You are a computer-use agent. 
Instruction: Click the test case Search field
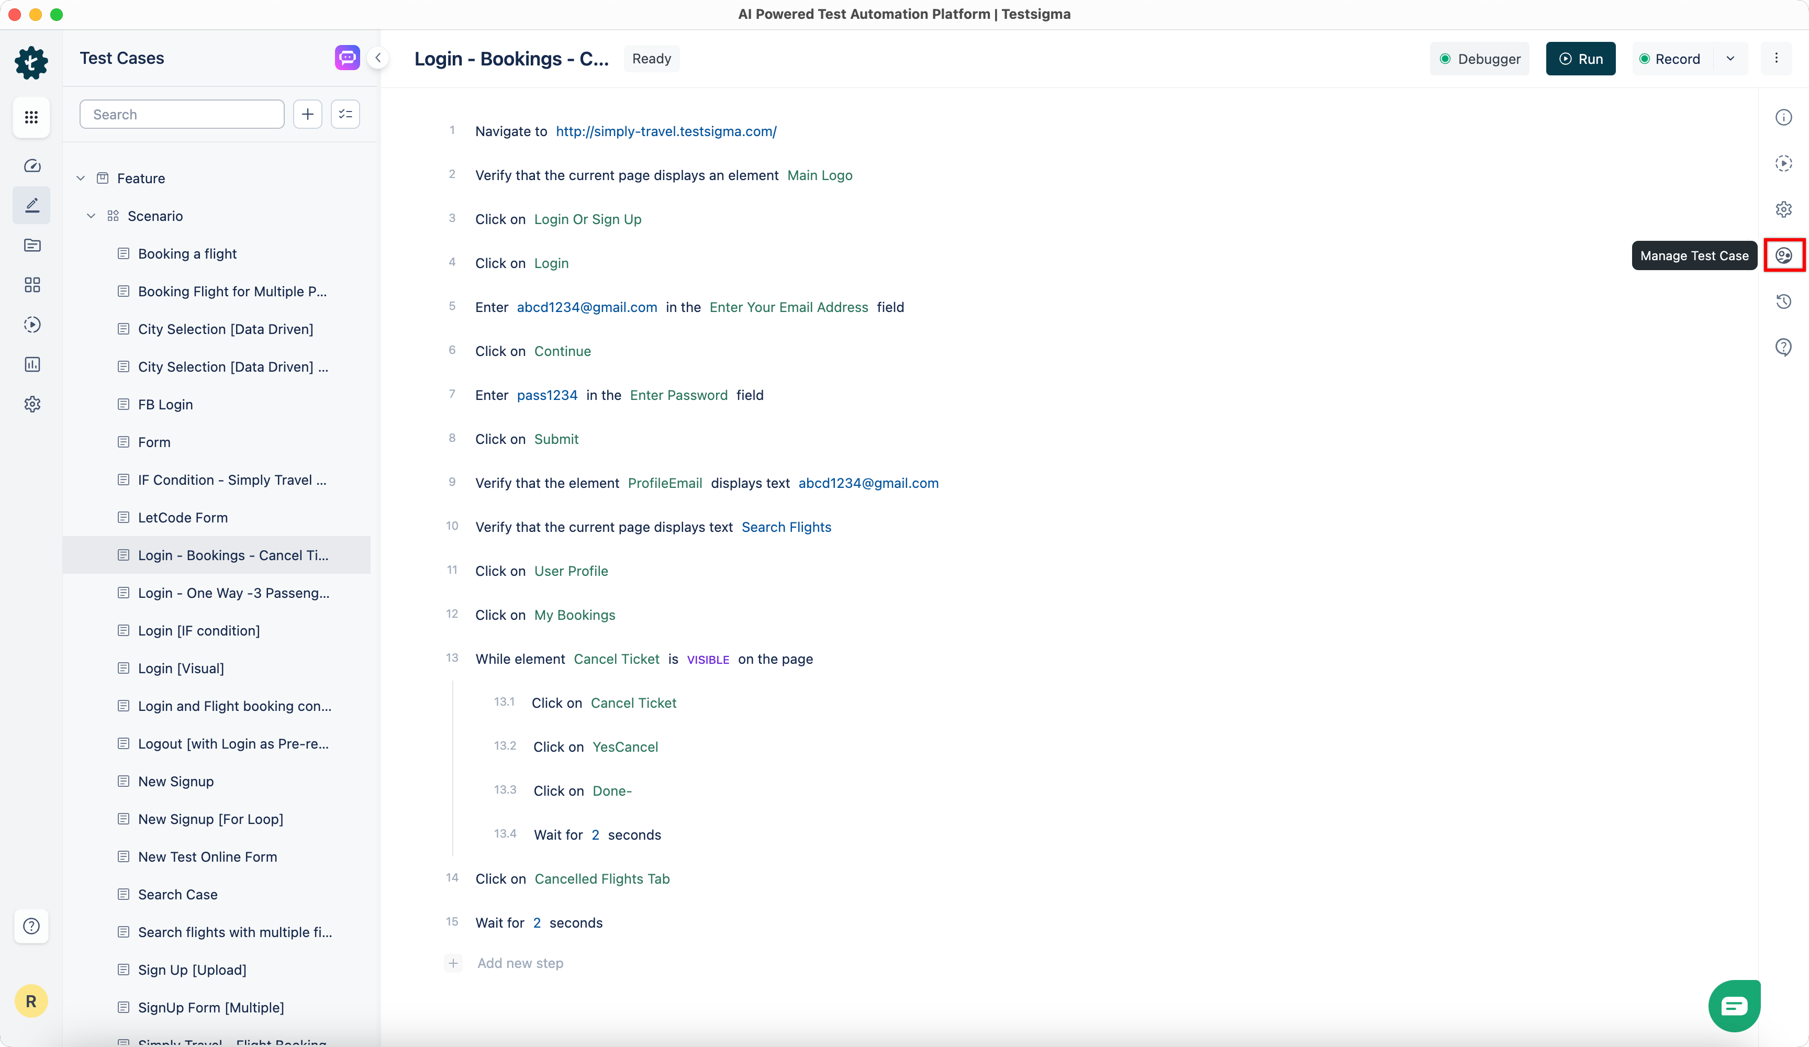tap(182, 114)
